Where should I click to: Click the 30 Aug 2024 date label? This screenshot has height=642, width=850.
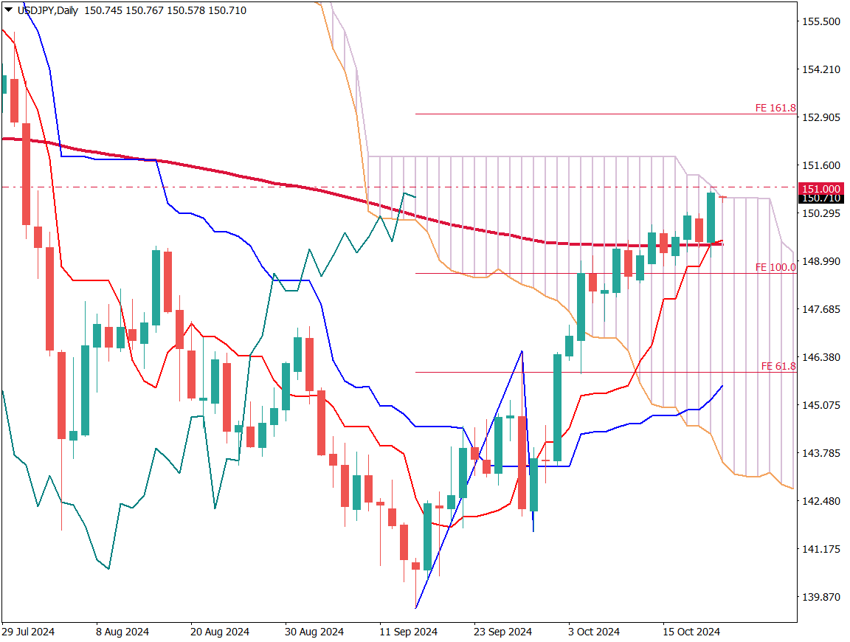(314, 632)
